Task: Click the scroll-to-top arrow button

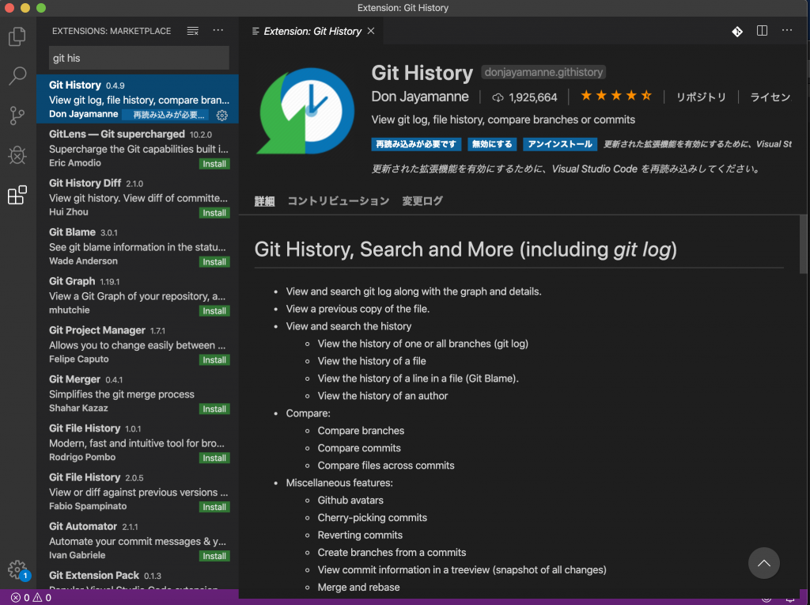Action: point(763,563)
